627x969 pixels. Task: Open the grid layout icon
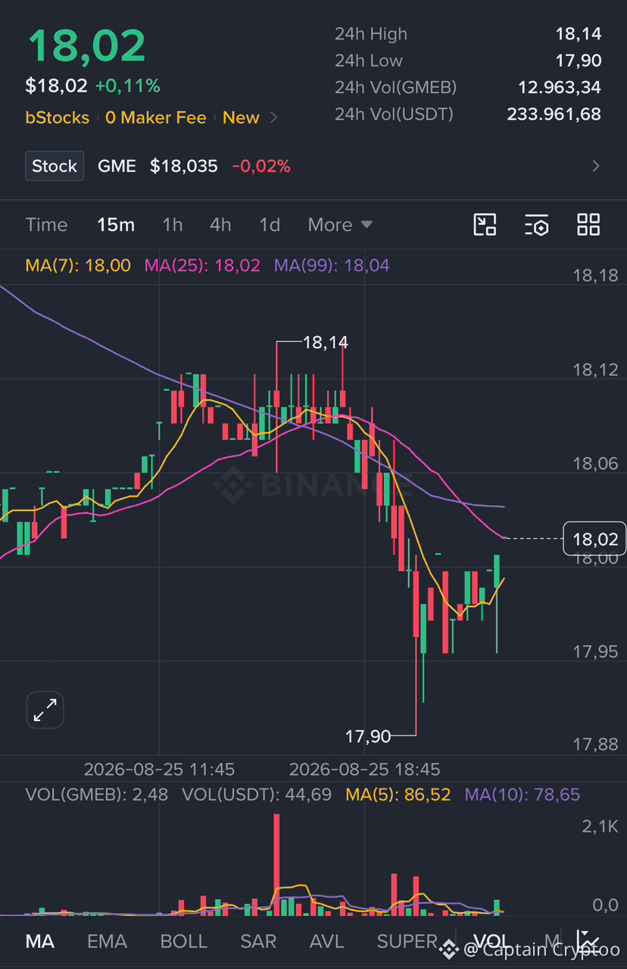coord(588,224)
